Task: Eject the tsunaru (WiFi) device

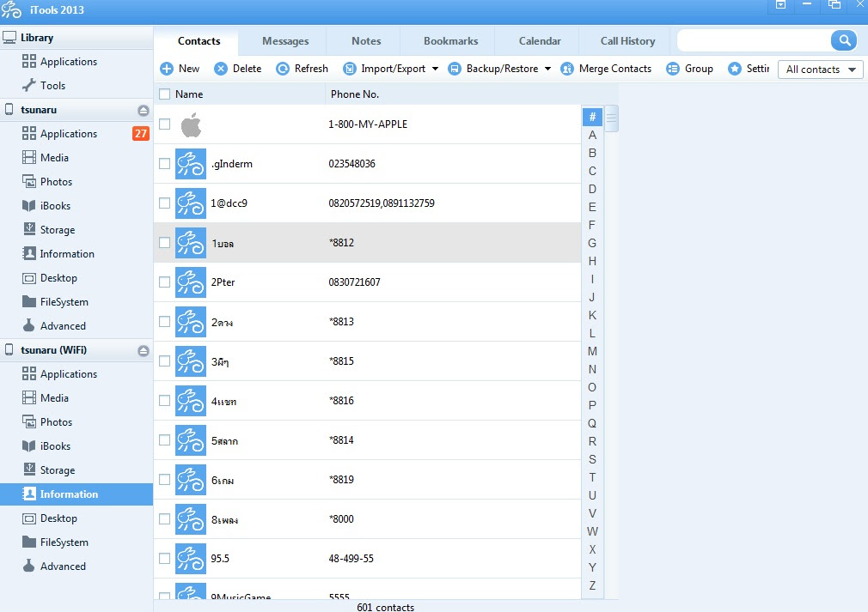Action: click(x=144, y=350)
